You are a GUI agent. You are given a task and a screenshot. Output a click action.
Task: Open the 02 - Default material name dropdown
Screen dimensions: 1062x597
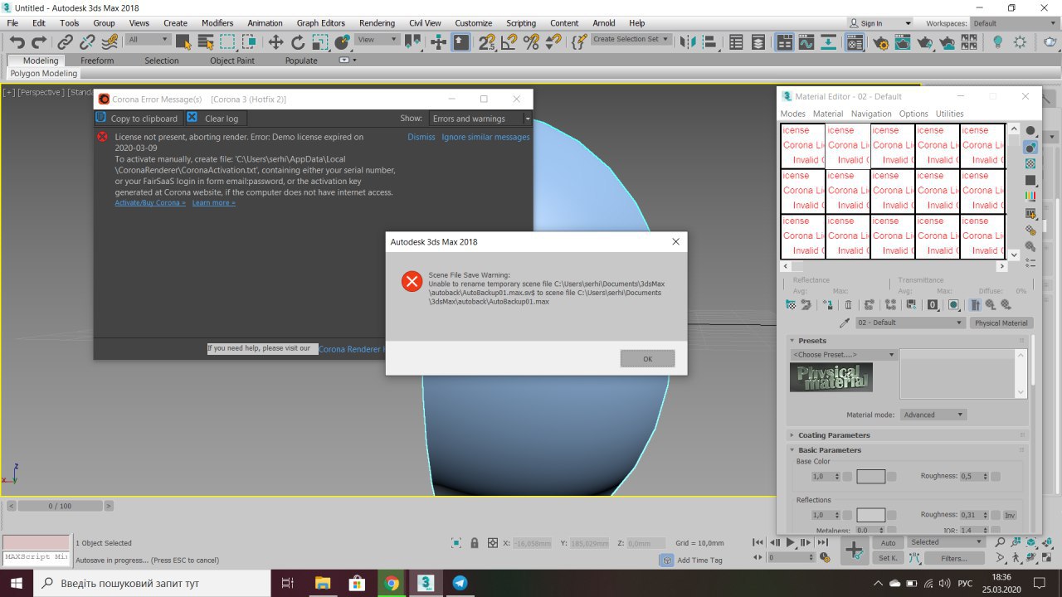911,323
